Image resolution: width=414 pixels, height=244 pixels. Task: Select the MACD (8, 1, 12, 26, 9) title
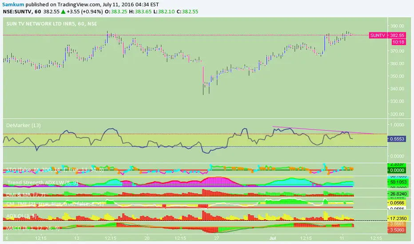pos(33,228)
